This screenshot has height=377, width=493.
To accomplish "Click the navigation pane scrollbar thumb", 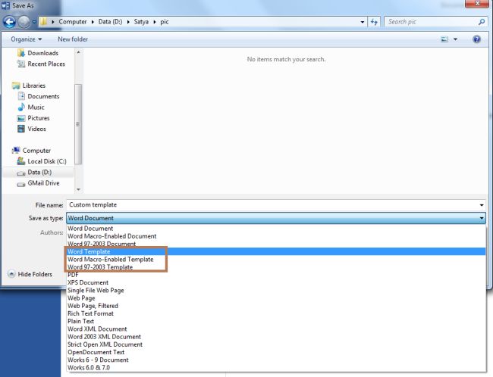I will (x=79, y=124).
